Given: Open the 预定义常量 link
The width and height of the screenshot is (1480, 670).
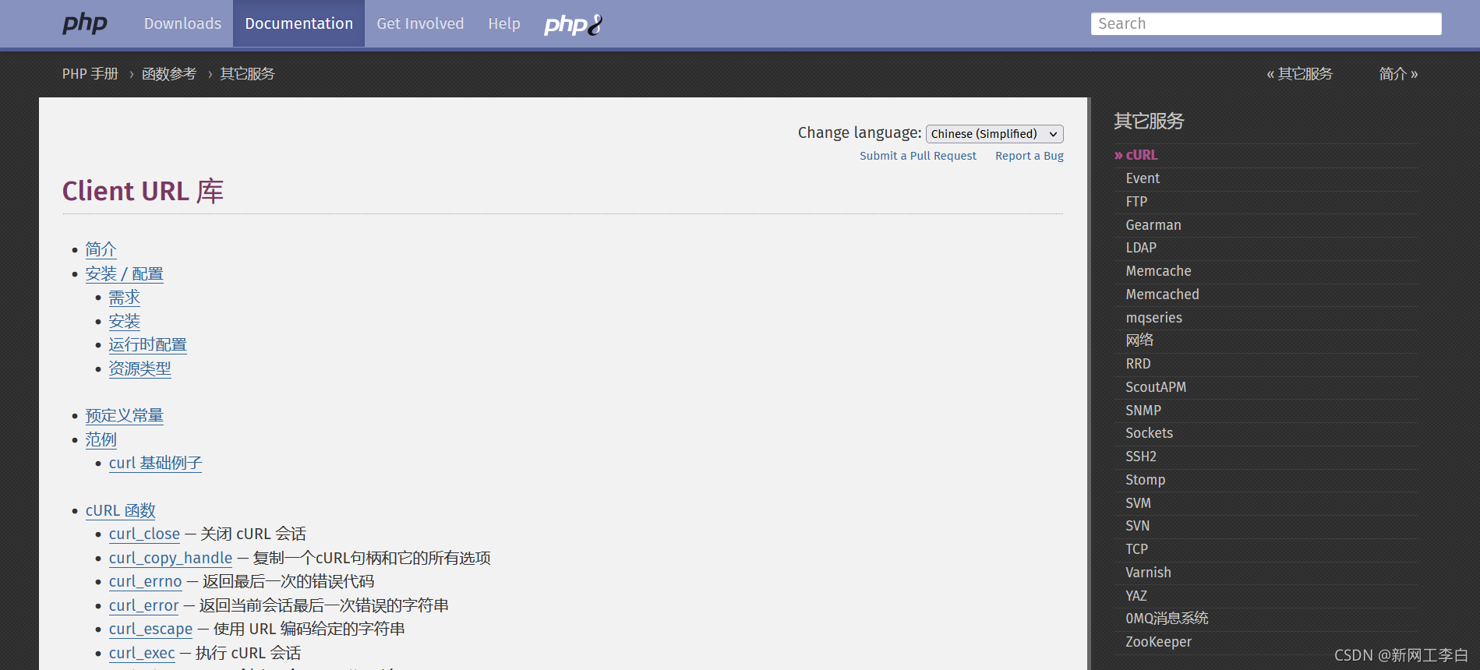Looking at the screenshot, I should 125,415.
